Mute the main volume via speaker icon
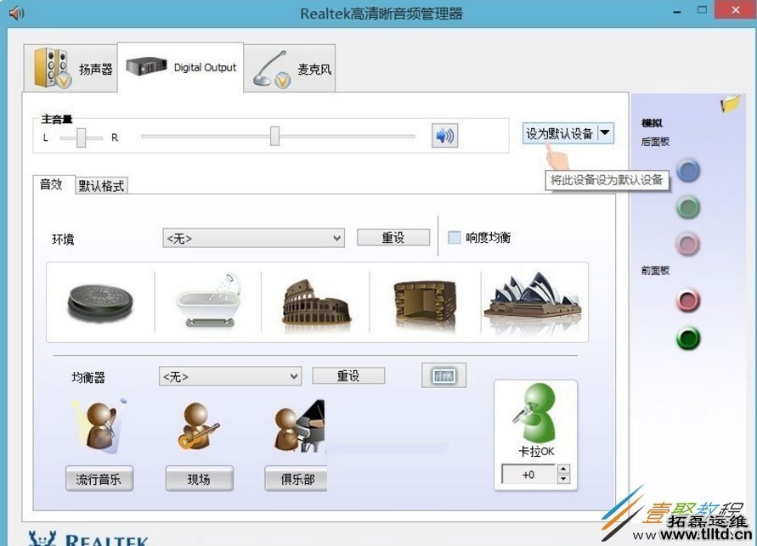This screenshot has height=546, width=757. (444, 136)
